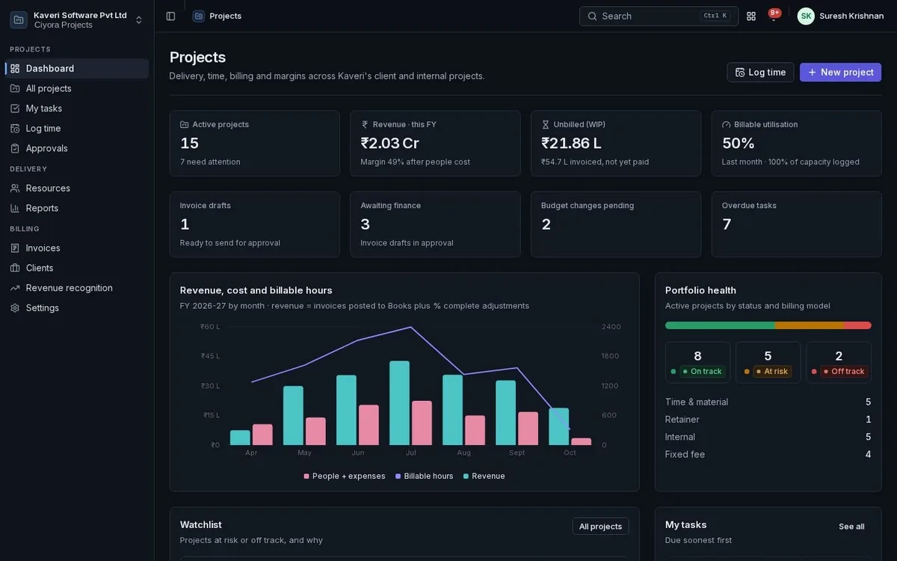Click the July revenue bar
The height and width of the screenshot is (561, 897).
(x=399, y=403)
